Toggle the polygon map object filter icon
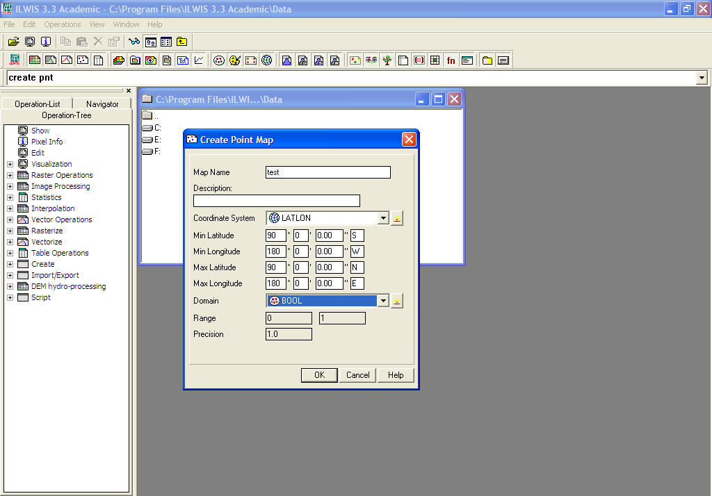Image resolution: width=712 pixels, height=496 pixels. [51, 60]
